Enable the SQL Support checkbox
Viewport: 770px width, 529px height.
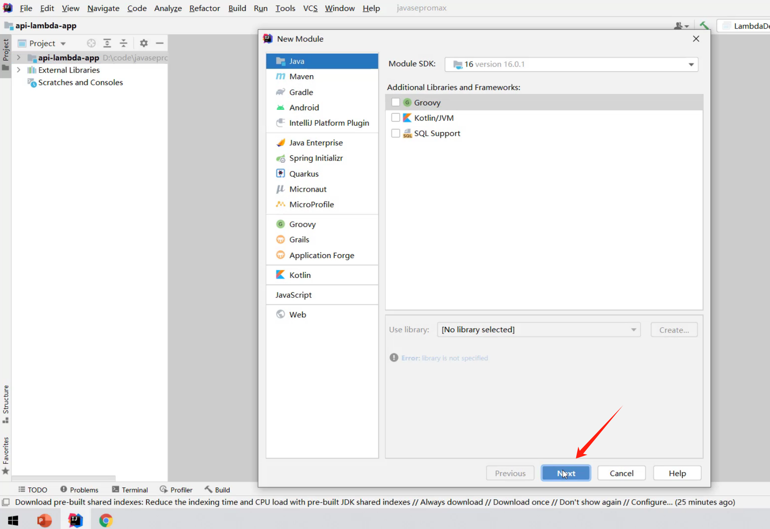396,133
